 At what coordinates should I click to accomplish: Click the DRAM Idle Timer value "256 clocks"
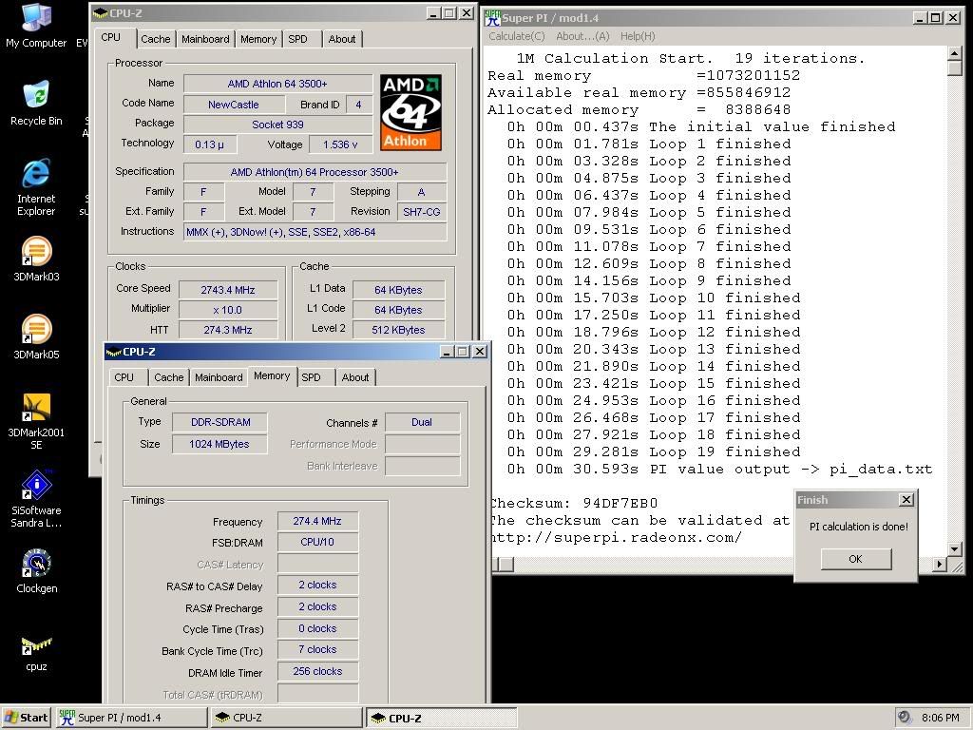317,671
